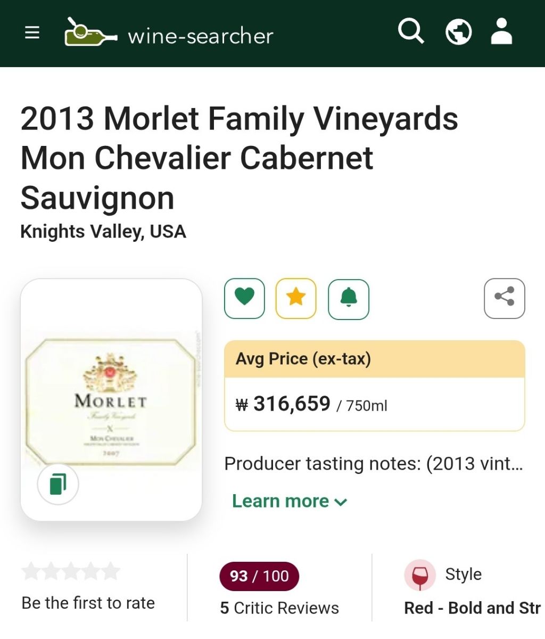The height and width of the screenshot is (639, 545).
Task: Click the chevron next to Learn more
Action: [x=341, y=502]
